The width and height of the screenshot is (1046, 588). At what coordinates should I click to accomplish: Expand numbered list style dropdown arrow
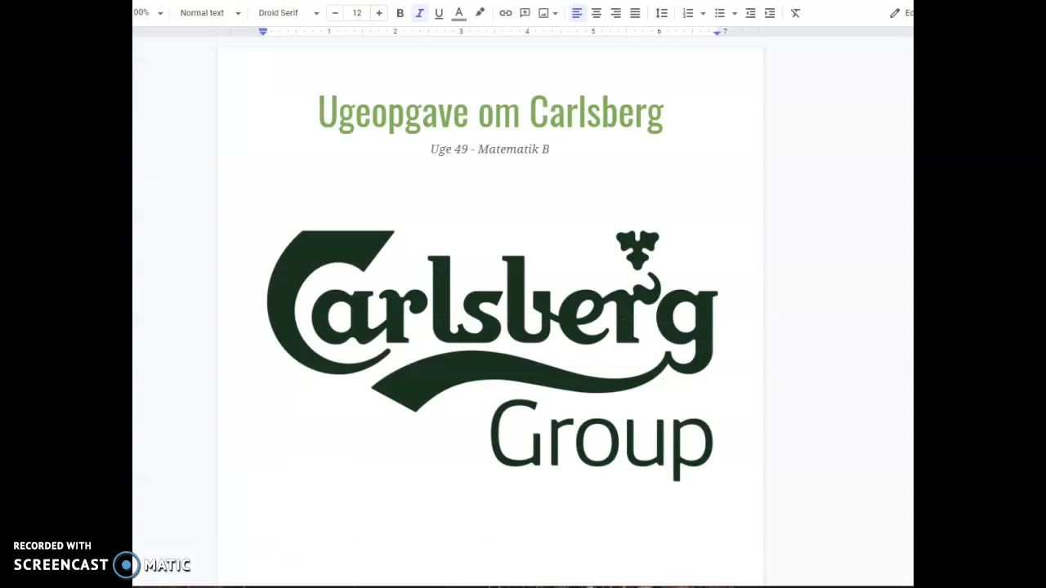(x=703, y=13)
